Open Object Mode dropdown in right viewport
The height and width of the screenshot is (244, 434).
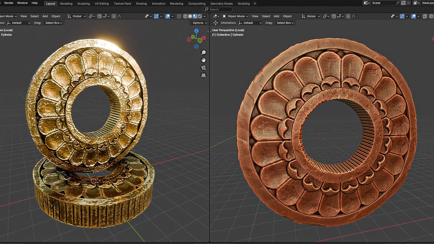[x=235, y=16]
